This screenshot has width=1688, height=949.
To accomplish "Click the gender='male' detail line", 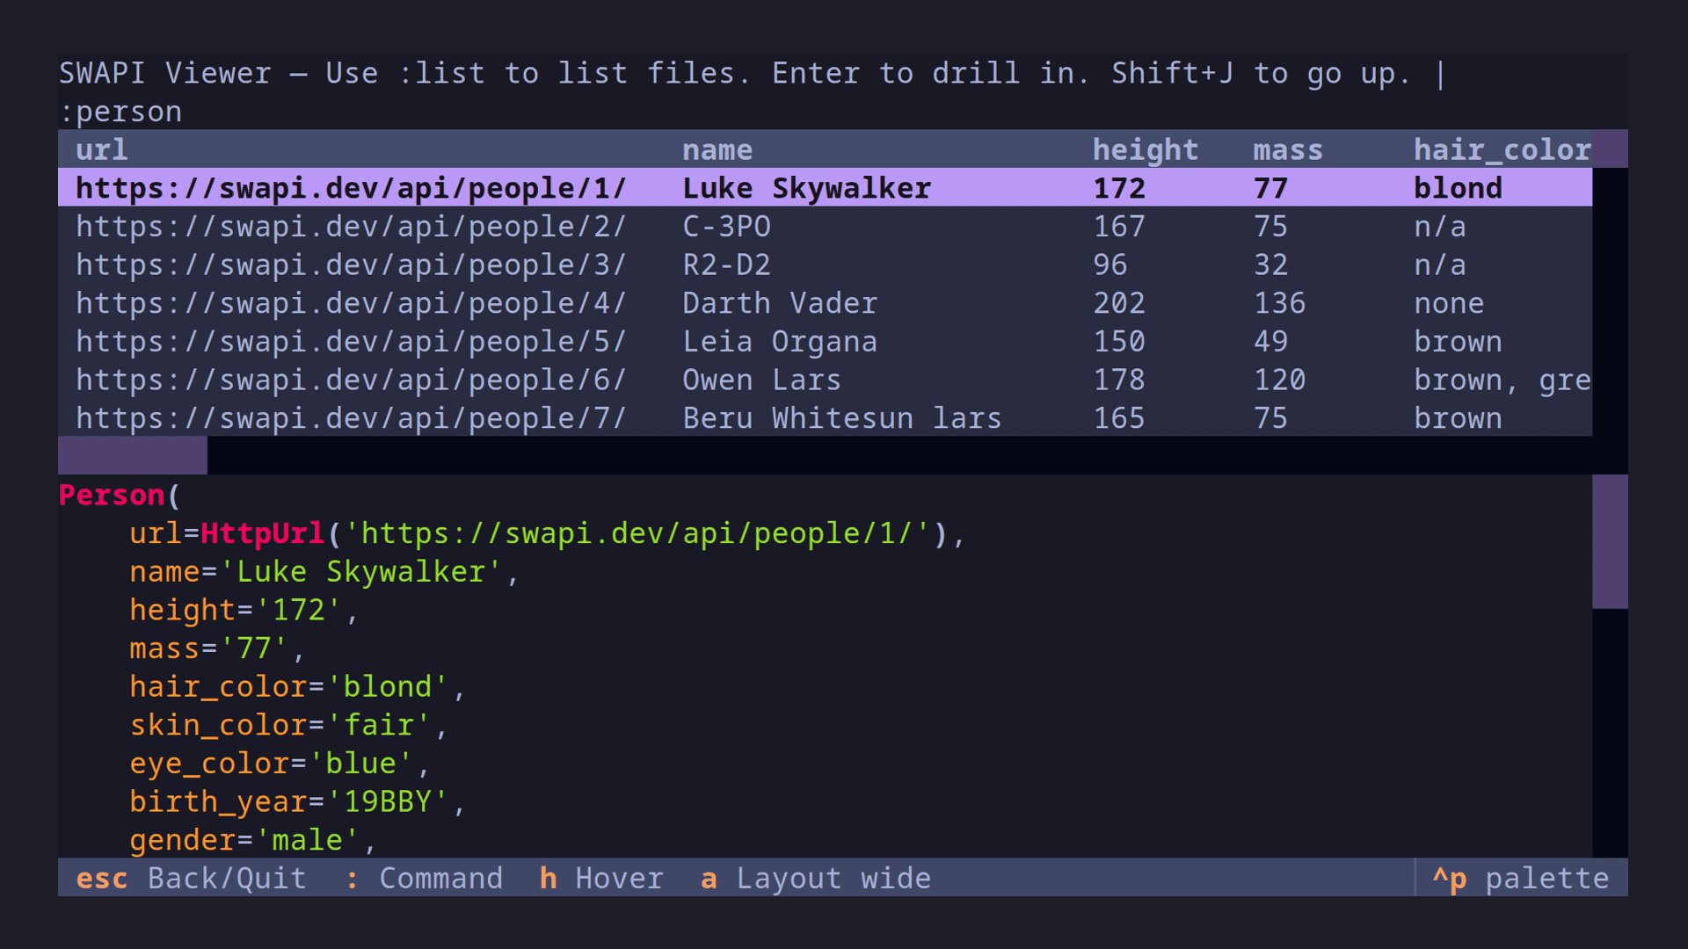I will (253, 839).
